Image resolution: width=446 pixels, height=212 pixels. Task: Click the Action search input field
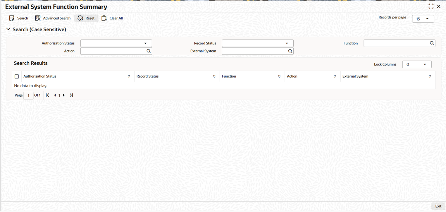[x=113, y=51]
